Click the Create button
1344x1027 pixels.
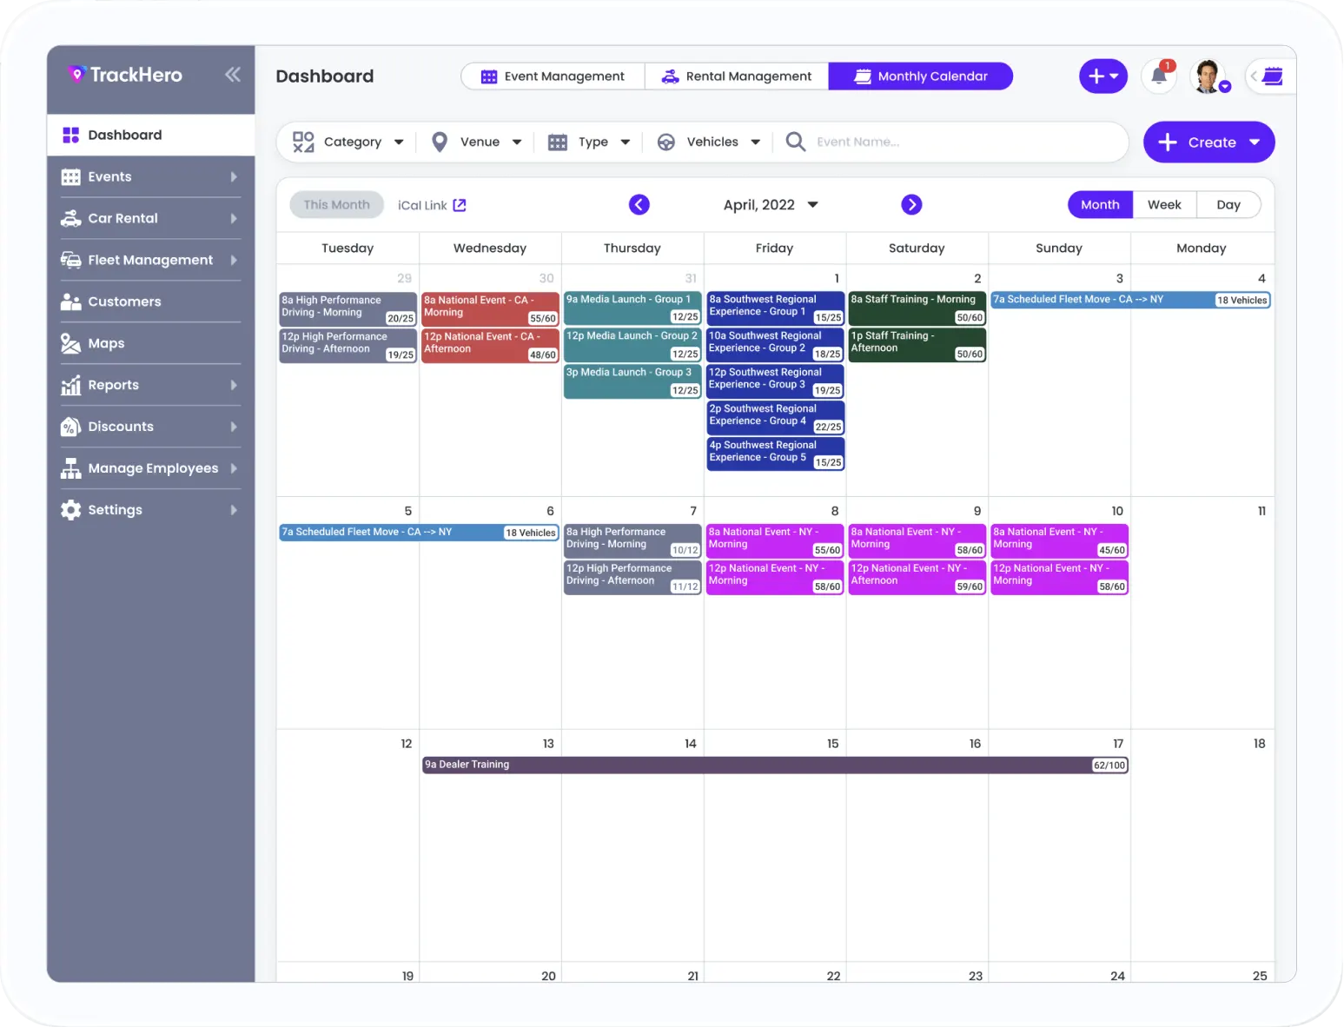tap(1209, 142)
